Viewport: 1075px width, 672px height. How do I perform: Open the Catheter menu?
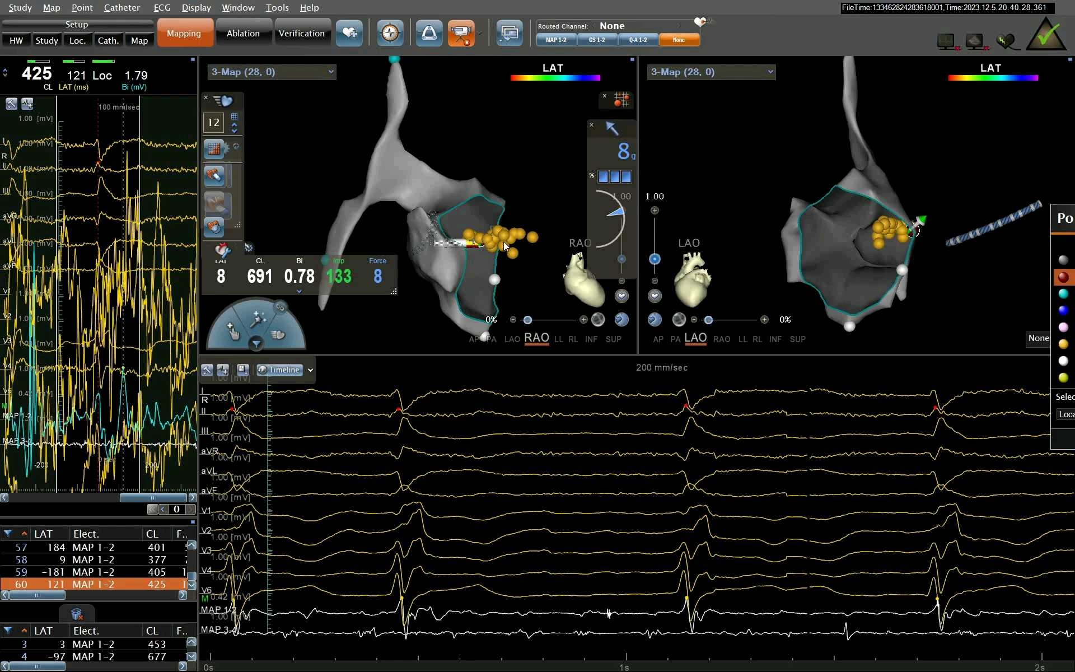[121, 7]
